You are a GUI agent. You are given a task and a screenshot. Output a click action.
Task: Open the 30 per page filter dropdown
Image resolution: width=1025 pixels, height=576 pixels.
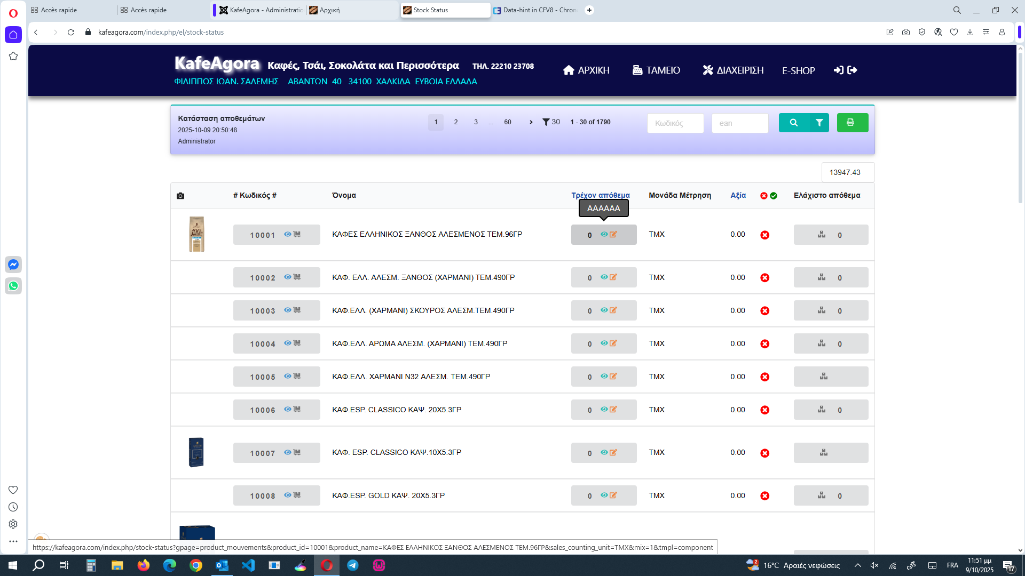[x=551, y=122]
